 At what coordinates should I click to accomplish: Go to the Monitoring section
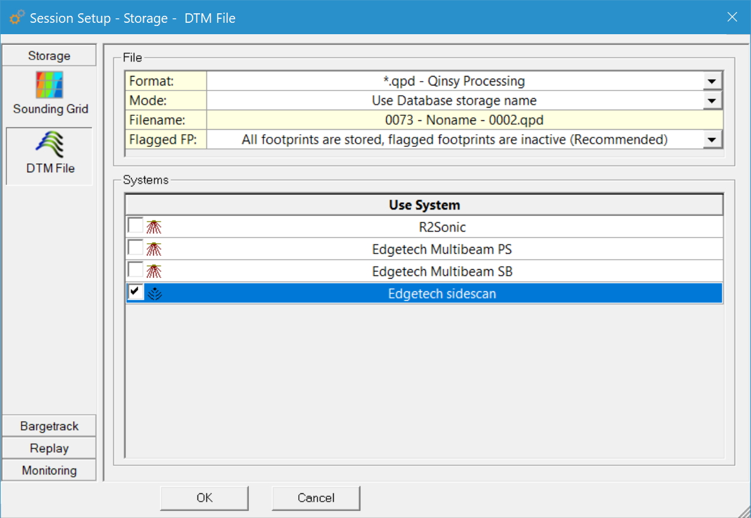[49, 471]
